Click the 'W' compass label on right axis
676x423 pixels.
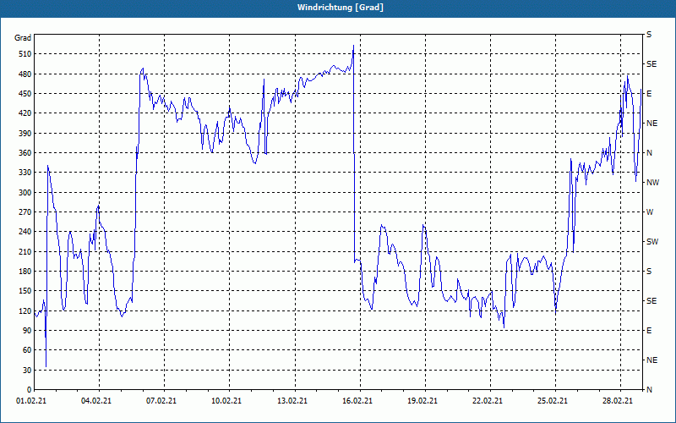coord(650,212)
